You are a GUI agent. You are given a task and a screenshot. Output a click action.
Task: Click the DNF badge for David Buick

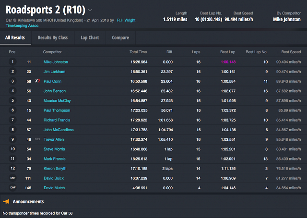coord(13,178)
